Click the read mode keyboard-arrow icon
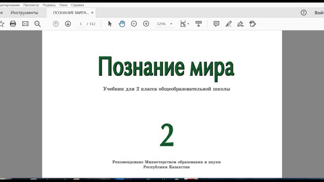The image size is (324, 182). point(199,24)
